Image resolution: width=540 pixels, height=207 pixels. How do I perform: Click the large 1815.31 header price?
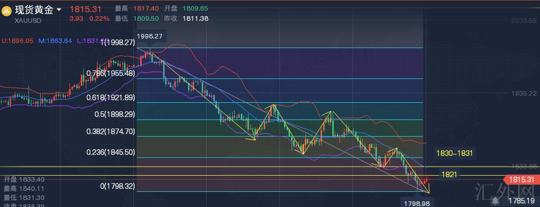(x=85, y=9)
